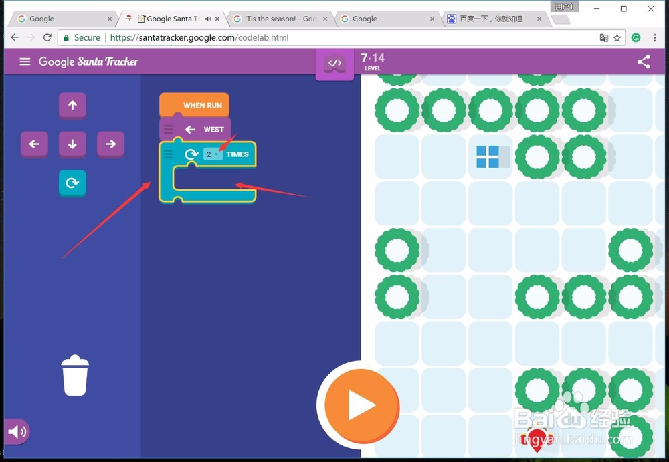Add the left arrow move block
669x462 pixels.
point(34,144)
